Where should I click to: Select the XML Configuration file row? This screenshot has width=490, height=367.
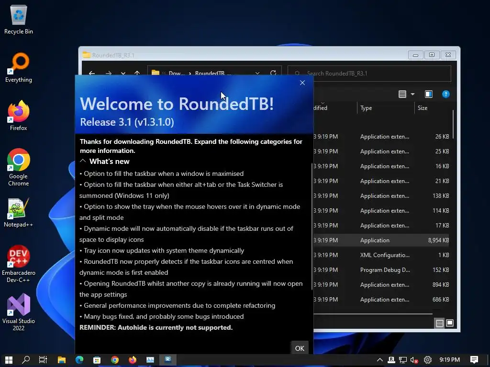[x=381, y=255]
